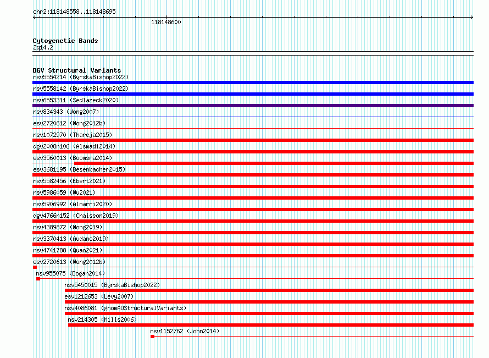
Task: Click the purple bar under nsv6553311
Action: pos(253,106)
